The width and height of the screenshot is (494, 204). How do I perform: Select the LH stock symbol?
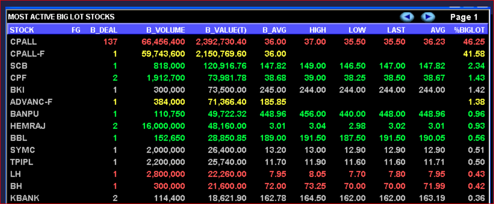tap(15, 174)
